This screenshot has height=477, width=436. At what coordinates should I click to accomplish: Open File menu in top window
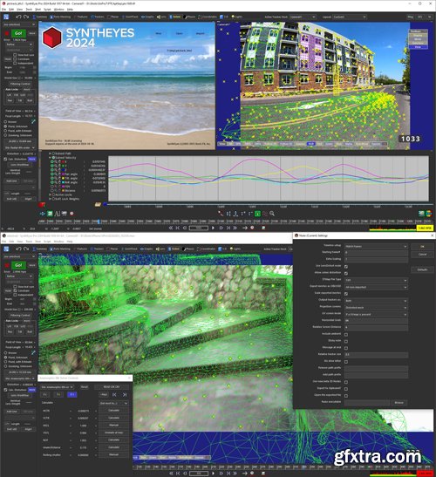tap(3, 10)
